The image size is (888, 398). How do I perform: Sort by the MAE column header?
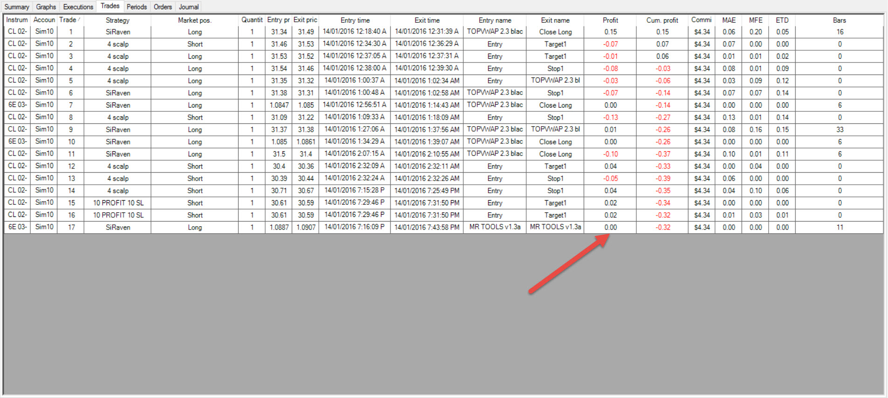coord(729,20)
